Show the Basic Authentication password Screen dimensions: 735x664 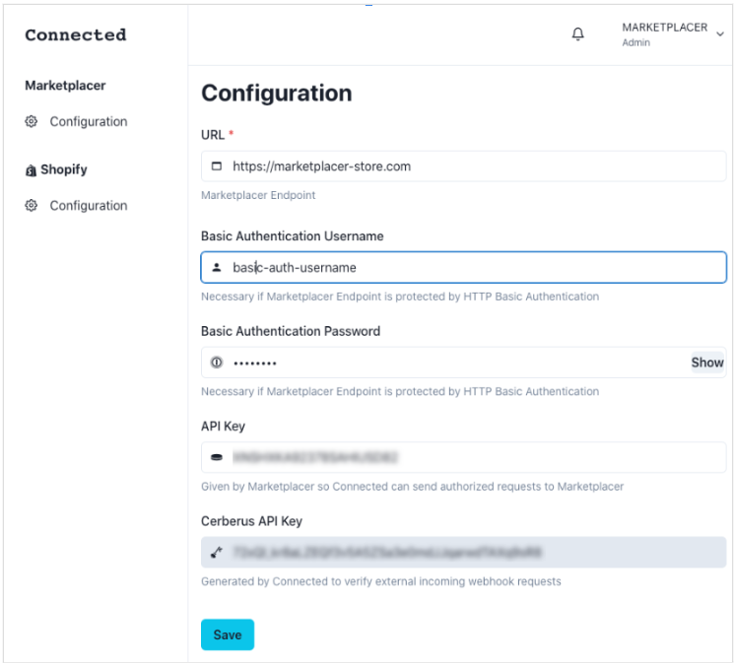coord(706,363)
